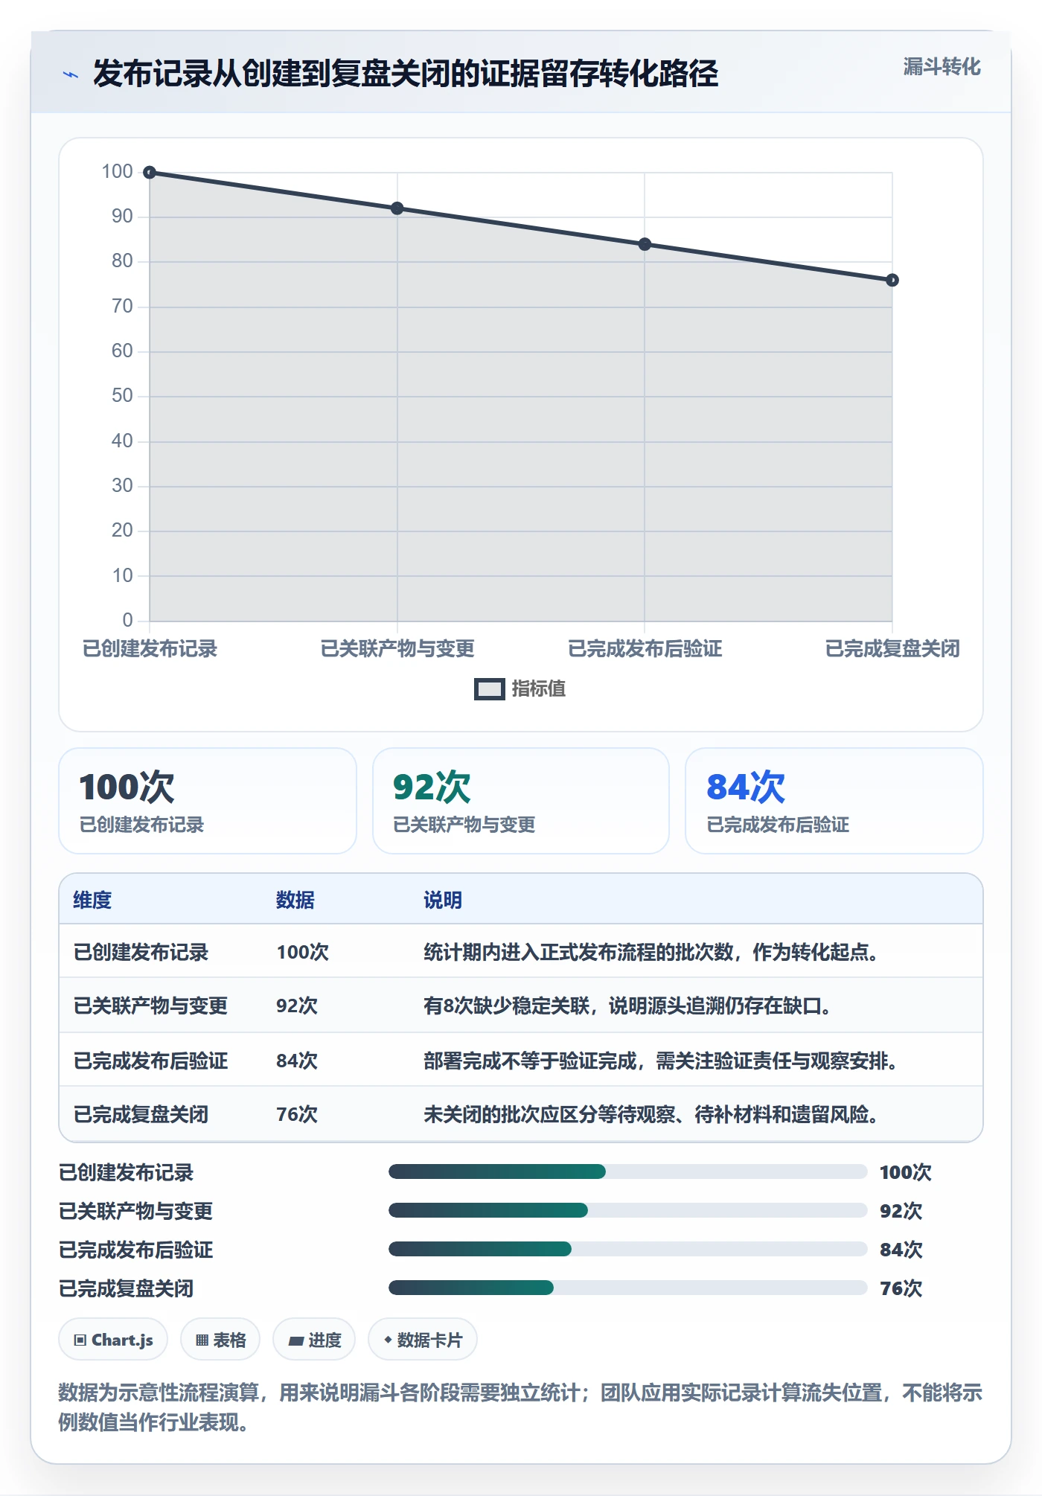Viewport: 1042px width, 1496px height.
Task: Click the Chart.js chip's square icon
Action: pyautogui.click(x=80, y=1340)
